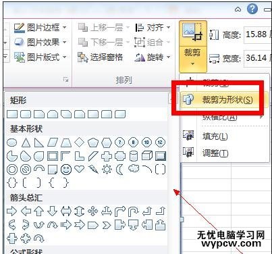The image size is (272, 254).
Task: Select Fill (填充) crop option
Action: point(215,136)
